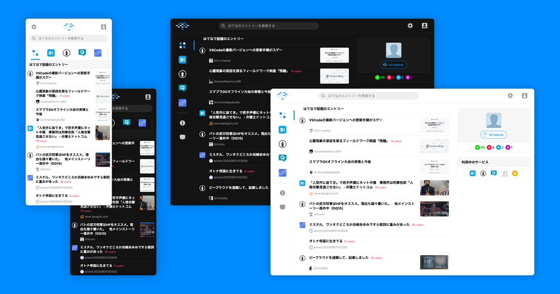Open the settings gear in the header
Viewport: 560px width, 294px height.
point(510,95)
